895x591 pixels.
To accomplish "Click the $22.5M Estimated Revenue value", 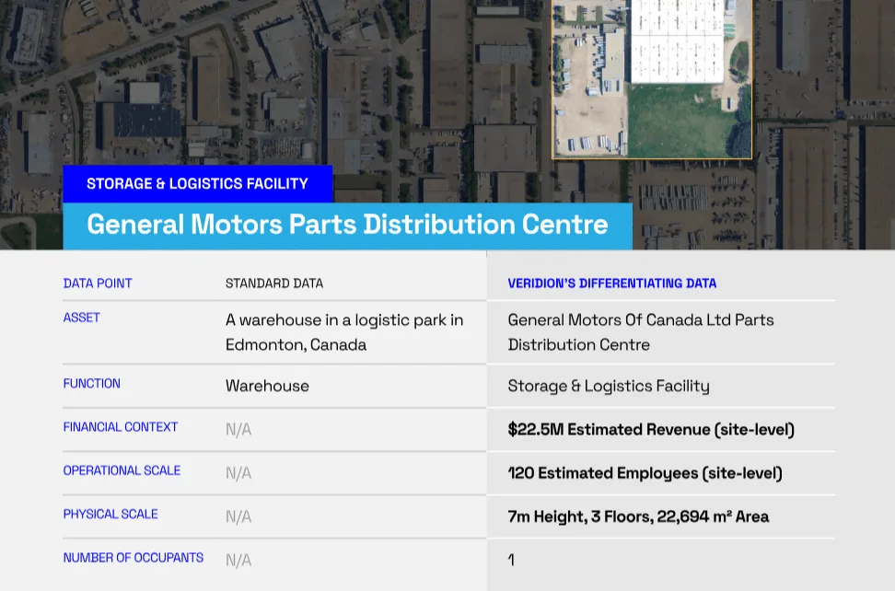I will click(x=651, y=429).
